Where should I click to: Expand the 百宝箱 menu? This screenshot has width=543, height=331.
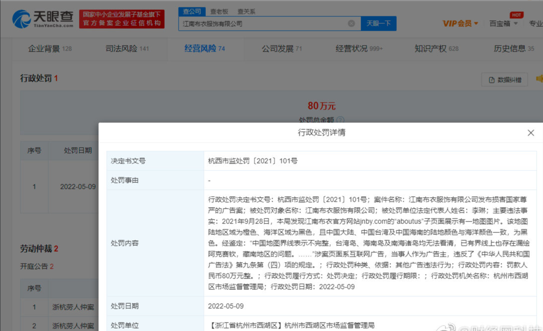503,23
